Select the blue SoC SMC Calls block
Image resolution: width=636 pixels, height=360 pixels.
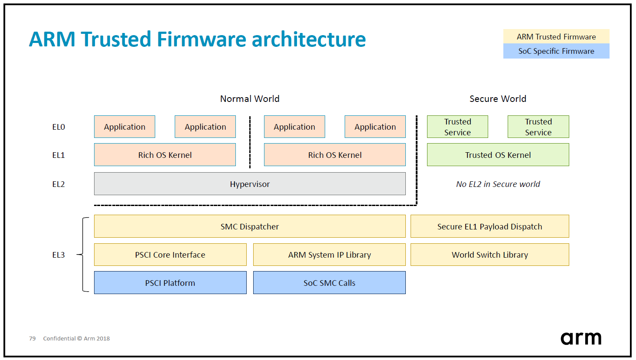point(329,283)
